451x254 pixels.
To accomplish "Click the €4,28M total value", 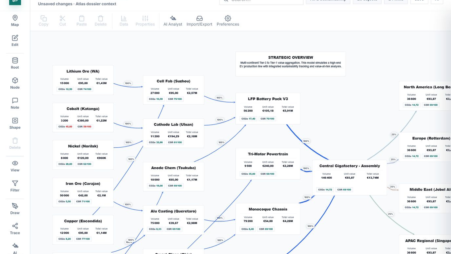I will coord(288,221).
